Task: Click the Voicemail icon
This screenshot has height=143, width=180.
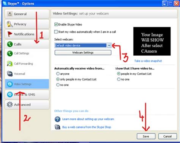Action: [10, 74]
